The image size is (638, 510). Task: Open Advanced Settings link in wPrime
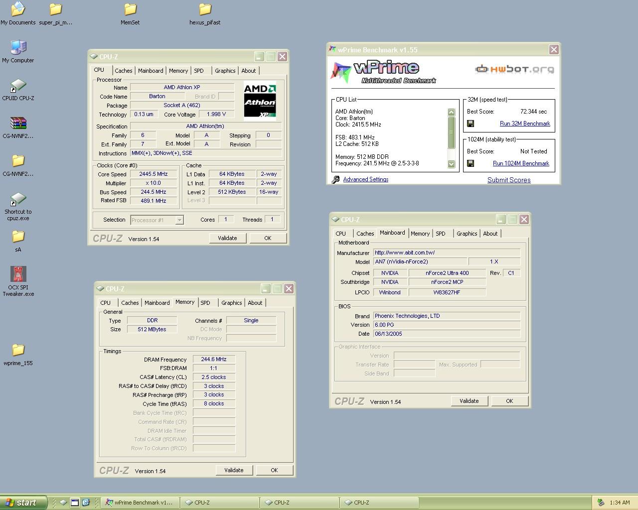pyautogui.click(x=366, y=179)
